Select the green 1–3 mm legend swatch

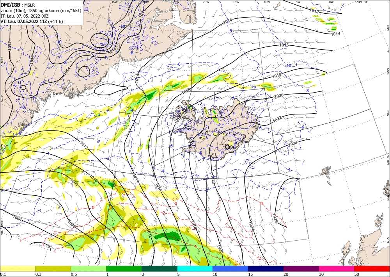point(124,268)
